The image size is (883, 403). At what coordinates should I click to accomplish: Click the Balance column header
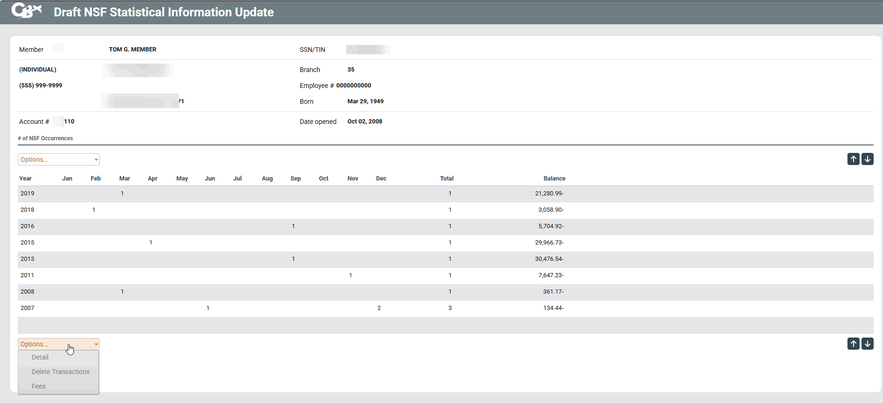point(554,179)
